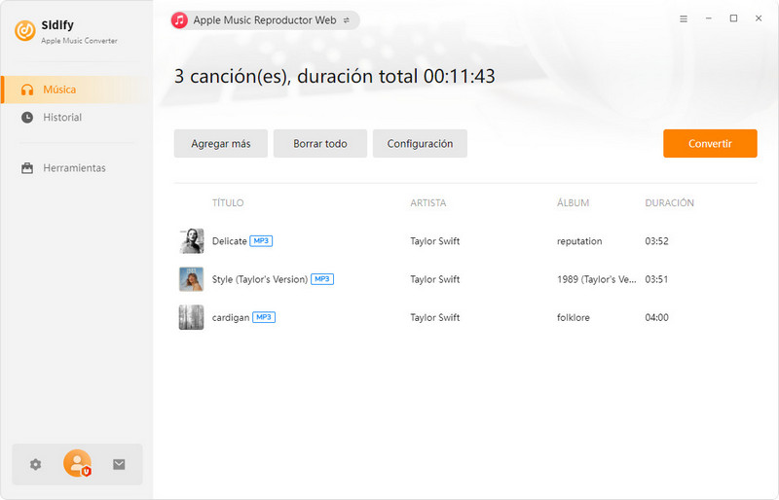This screenshot has height=500, width=779.
Task: Click the folklore album cell
Action: (574, 317)
